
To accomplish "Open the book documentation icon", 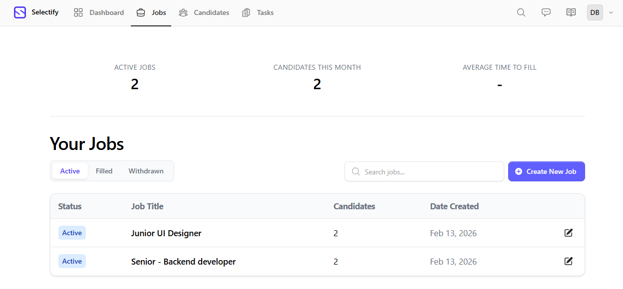I will (x=571, y=12).
